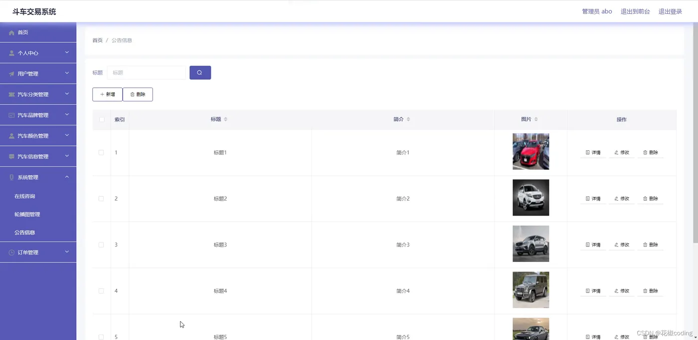This screenshot has height=340, width=698.
Task: Click 修改 for row 标题2
Action: [x=622, y=199]
